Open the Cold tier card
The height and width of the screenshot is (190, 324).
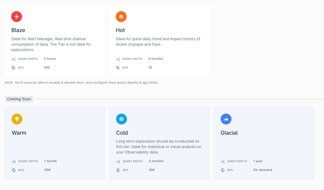click(x=159, y=143)
